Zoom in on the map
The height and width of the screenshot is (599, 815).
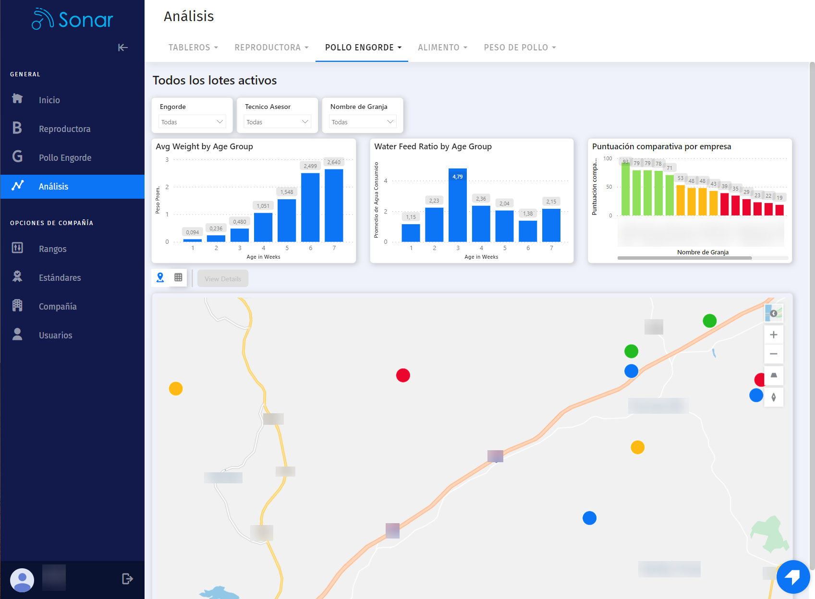pos(773,335)
